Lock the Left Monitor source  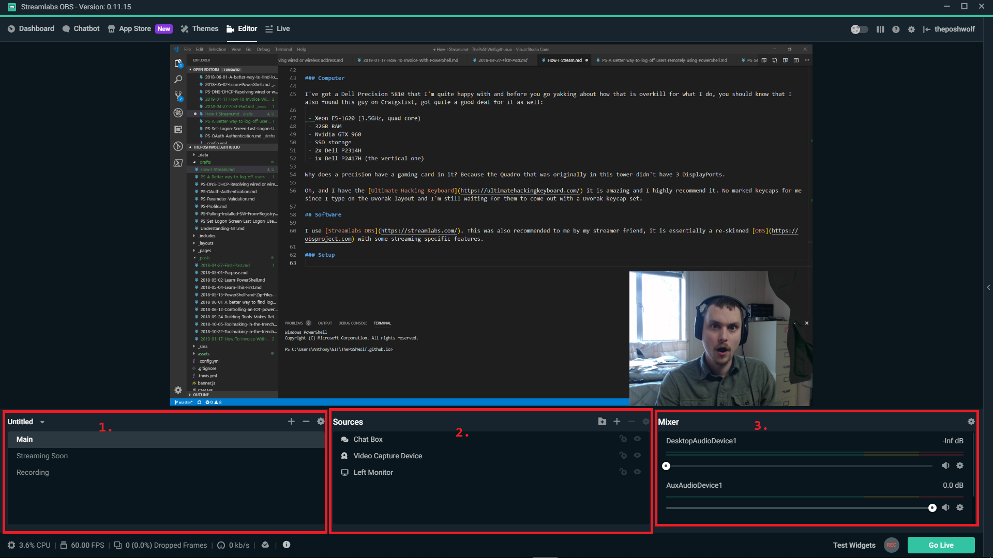click(x=623, y=472)
